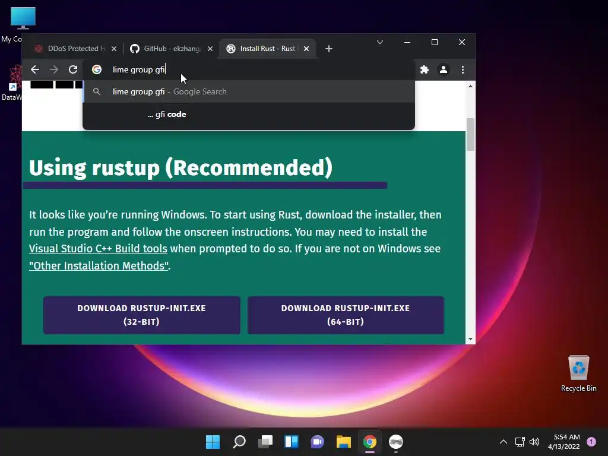Click the Google logo in the address bar

coord(97,69)
